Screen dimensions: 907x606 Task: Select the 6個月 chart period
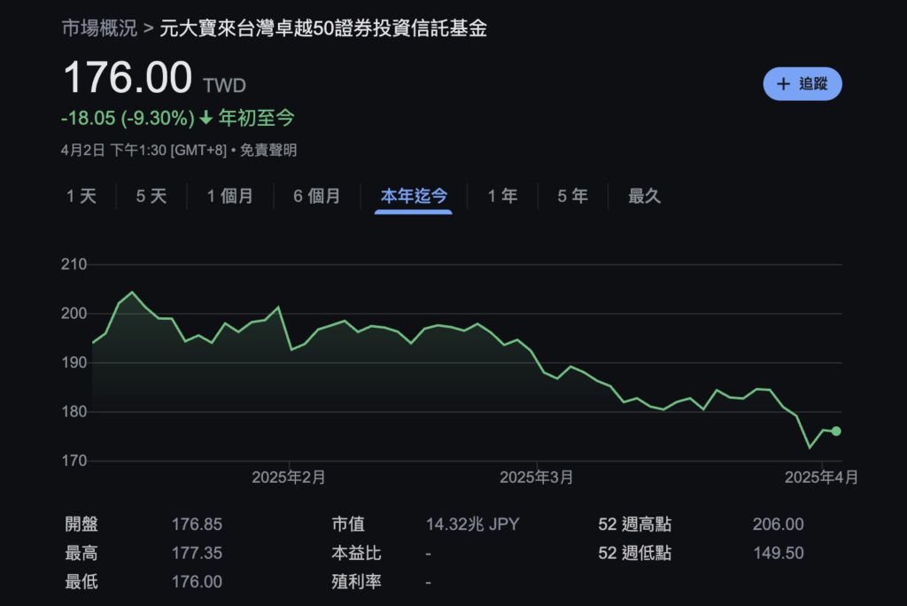316,197
